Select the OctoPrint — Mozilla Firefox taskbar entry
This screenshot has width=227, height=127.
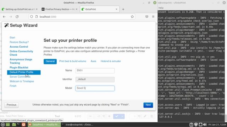coord(44,125)
